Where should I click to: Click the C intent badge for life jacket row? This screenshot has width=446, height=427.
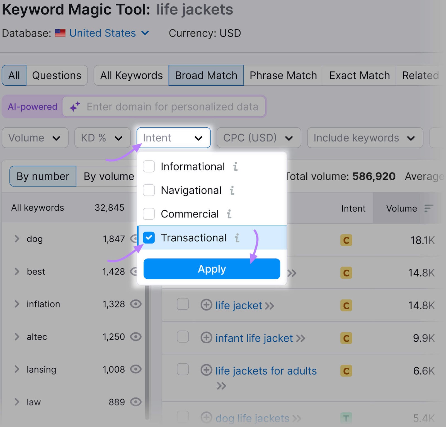click(346, 305)
